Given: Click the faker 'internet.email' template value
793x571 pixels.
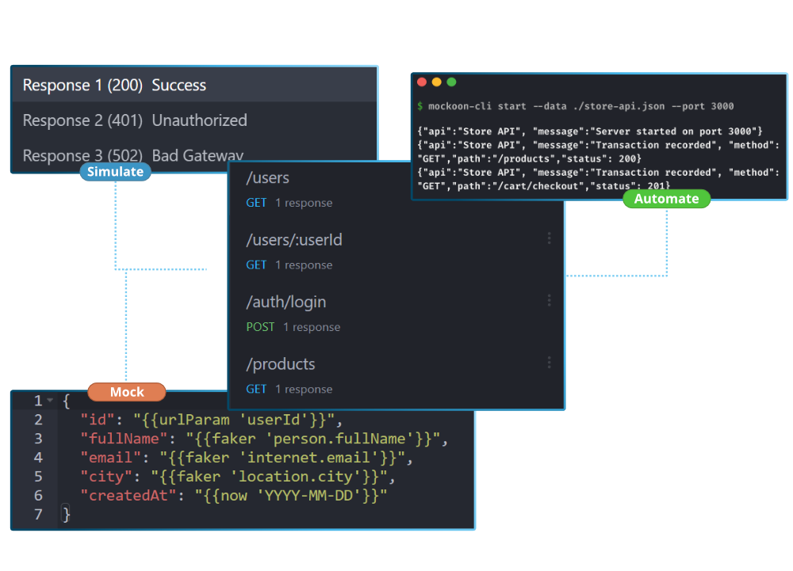Looking at the screenshot, I should pyautogui.click(x=282, y=458).
